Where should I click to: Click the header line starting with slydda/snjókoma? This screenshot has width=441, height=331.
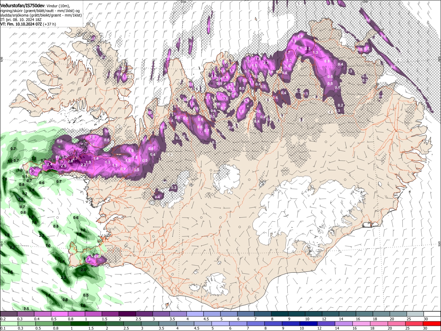pyautogui.click(x=41, y=15)
